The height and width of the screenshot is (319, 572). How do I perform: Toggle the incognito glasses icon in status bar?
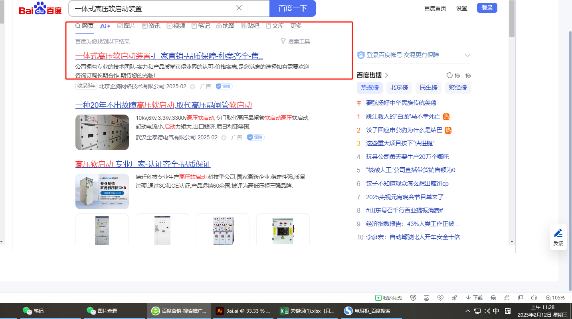(493, 298)
